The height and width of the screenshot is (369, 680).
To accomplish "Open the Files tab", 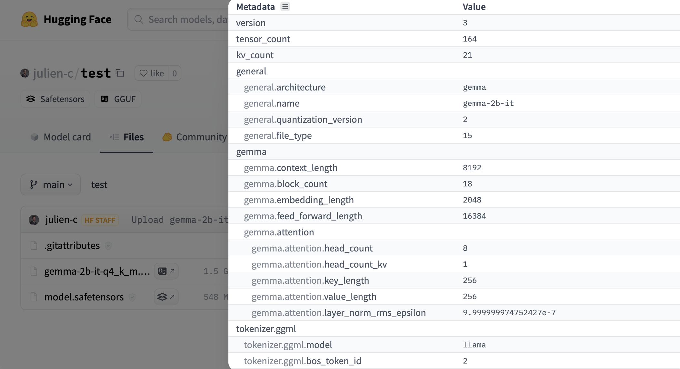I will click(x=127, y=137).
